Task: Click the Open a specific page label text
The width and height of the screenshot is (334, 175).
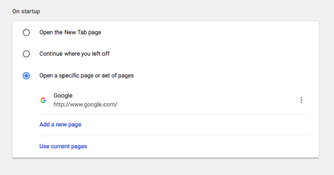Action: coord(86,76)
